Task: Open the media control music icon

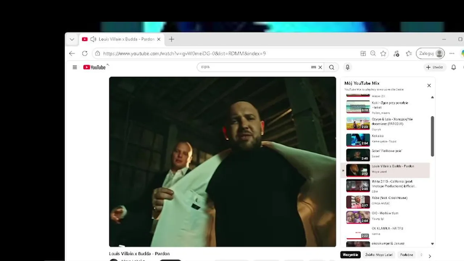Action: (396, 53)
